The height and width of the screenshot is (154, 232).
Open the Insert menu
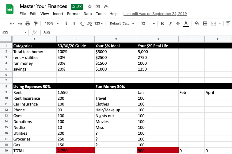[x=58, y=14]
